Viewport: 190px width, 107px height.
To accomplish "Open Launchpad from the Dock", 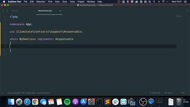I will (19, 102).
